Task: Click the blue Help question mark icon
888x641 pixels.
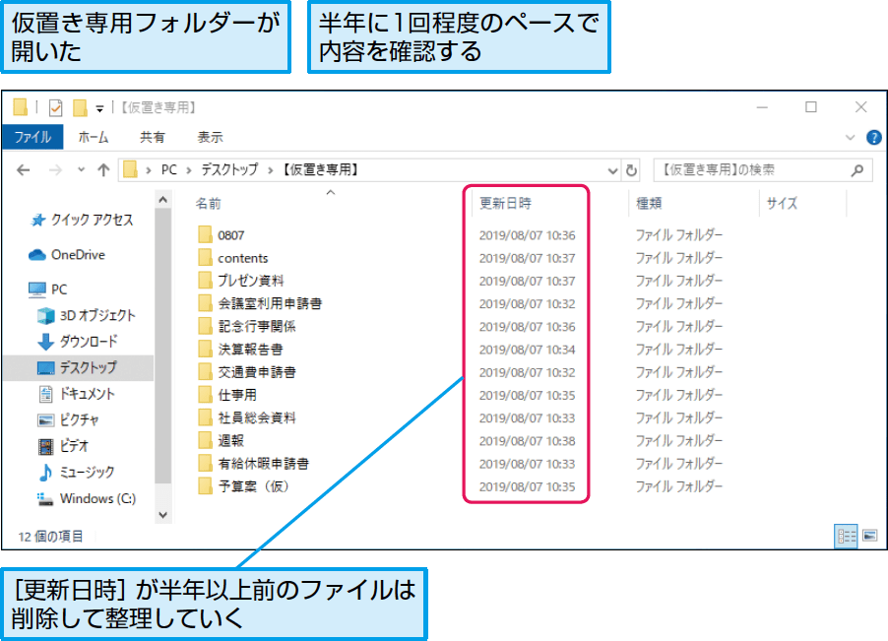Action: pos(873,137)
